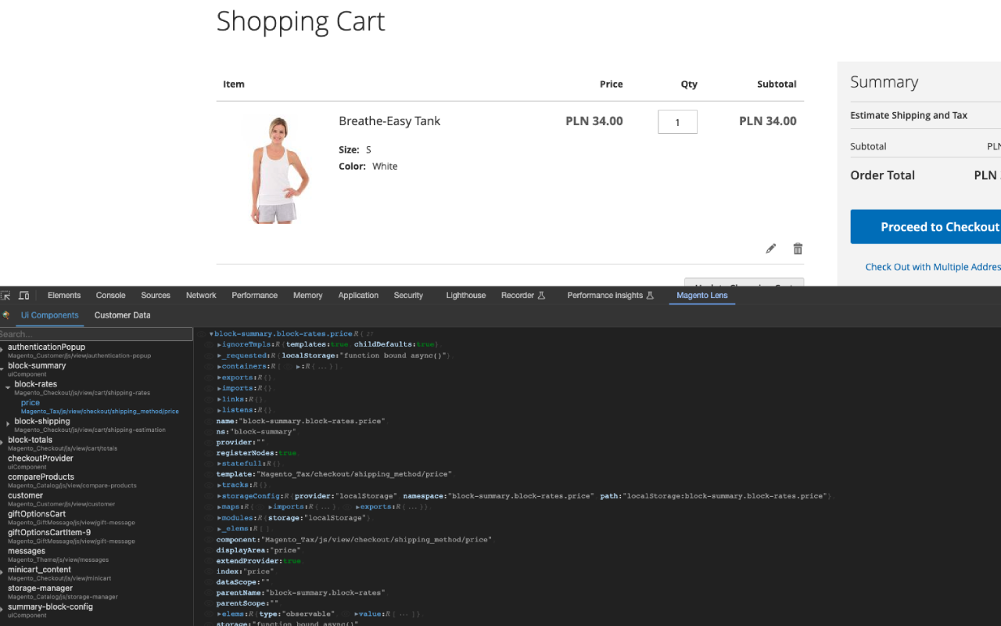Expand the statefull property
Image resolution: width=1001 pixels, height=626 pixels.
coord(219,464)
